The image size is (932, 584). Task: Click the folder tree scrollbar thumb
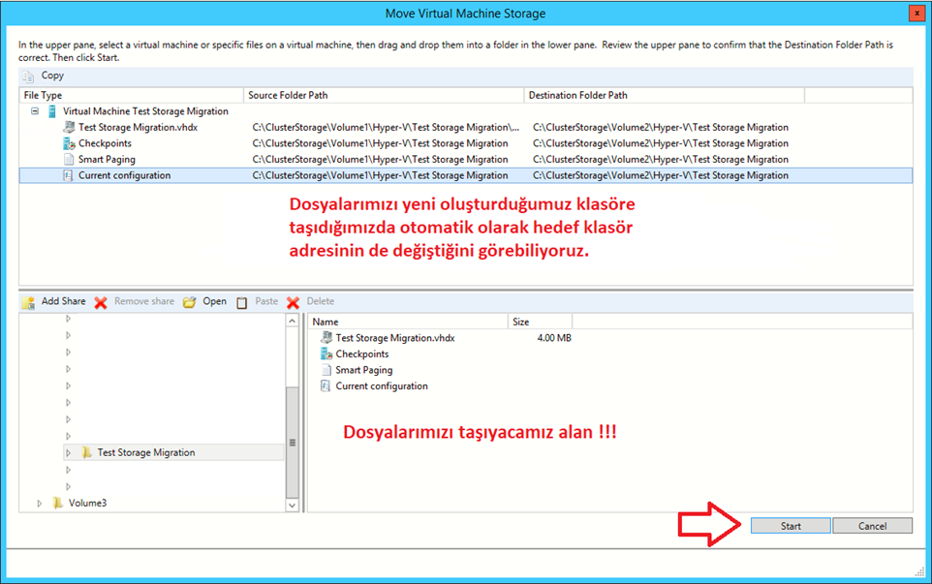292,442
